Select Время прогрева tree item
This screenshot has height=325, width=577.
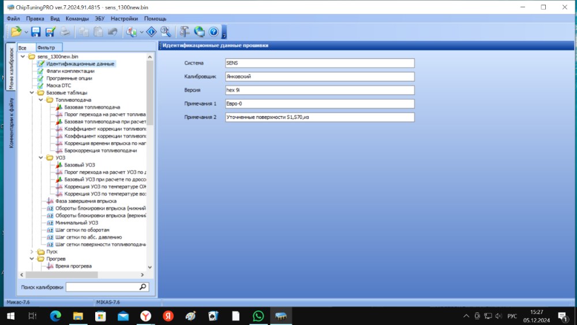[x=73, y=266]
